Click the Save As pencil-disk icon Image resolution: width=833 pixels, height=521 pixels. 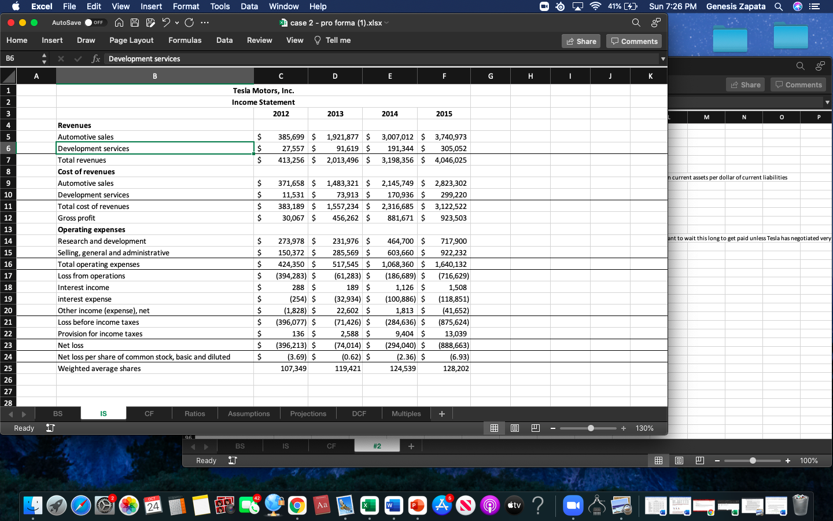[150, 23]
